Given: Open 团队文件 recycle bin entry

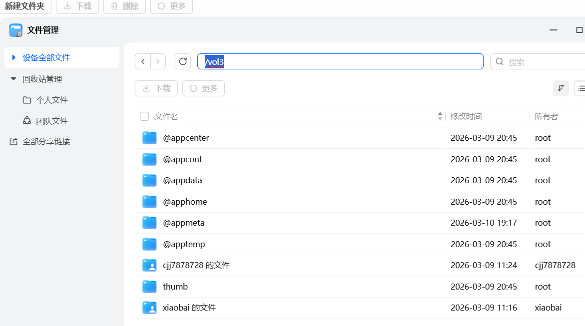Looking at the screenshot, I should pyautogui.click(x=45, y=121).
